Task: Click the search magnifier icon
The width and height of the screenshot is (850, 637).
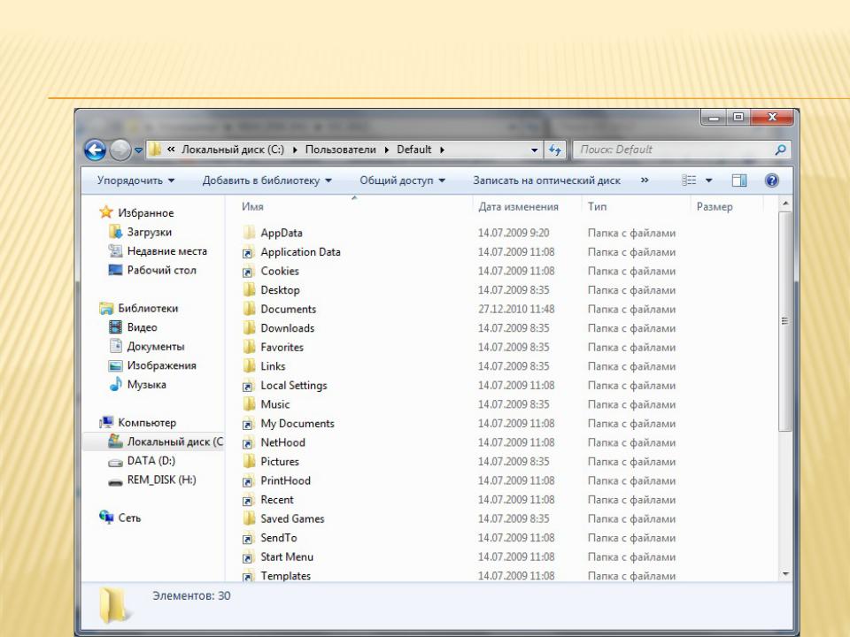Action: pos(780,150)
